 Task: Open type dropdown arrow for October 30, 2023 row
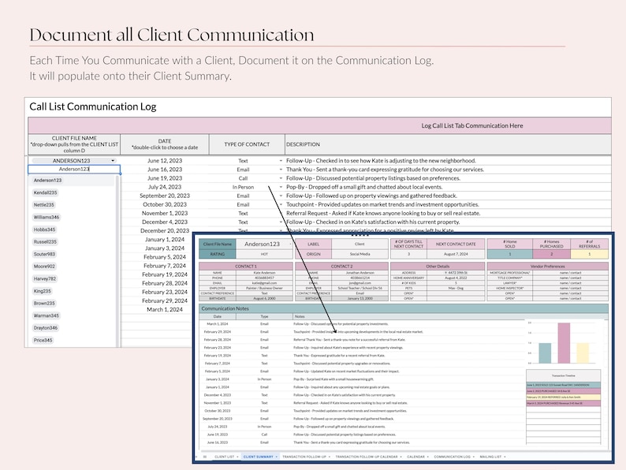pos(281,204)
